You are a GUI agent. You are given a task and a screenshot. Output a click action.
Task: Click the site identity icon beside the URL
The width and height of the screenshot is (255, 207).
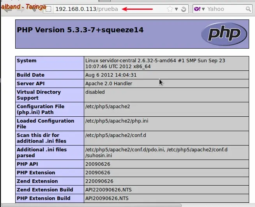click(48, 9)
